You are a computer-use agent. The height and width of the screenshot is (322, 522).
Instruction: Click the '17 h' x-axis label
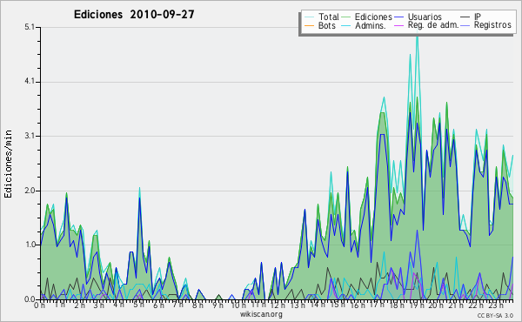(x=377, y=305)
